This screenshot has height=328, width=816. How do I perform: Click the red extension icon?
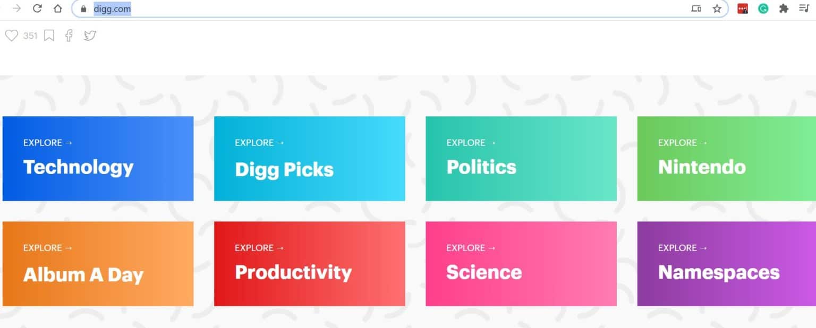pyautogui.click(x=743, y=8)
